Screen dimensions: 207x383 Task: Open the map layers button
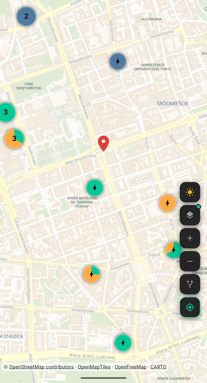[x=190, y=215]
